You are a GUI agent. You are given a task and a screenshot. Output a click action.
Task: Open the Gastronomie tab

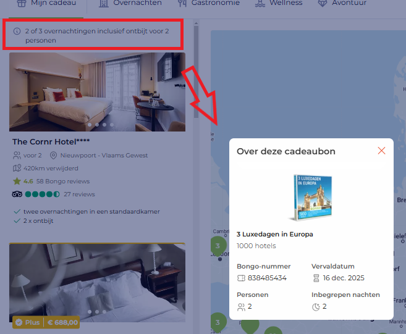209,3
